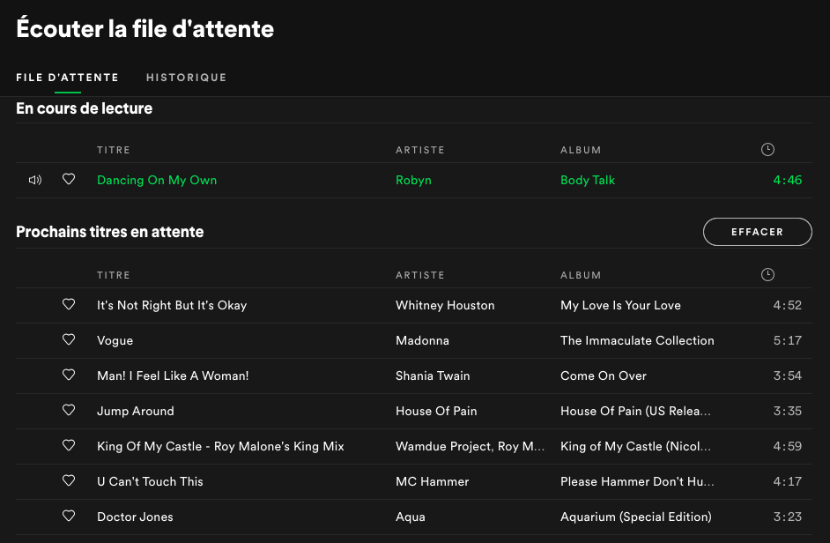830x543 pixels.
Task: Heart the song Jump Around
Action: (69, 411)
